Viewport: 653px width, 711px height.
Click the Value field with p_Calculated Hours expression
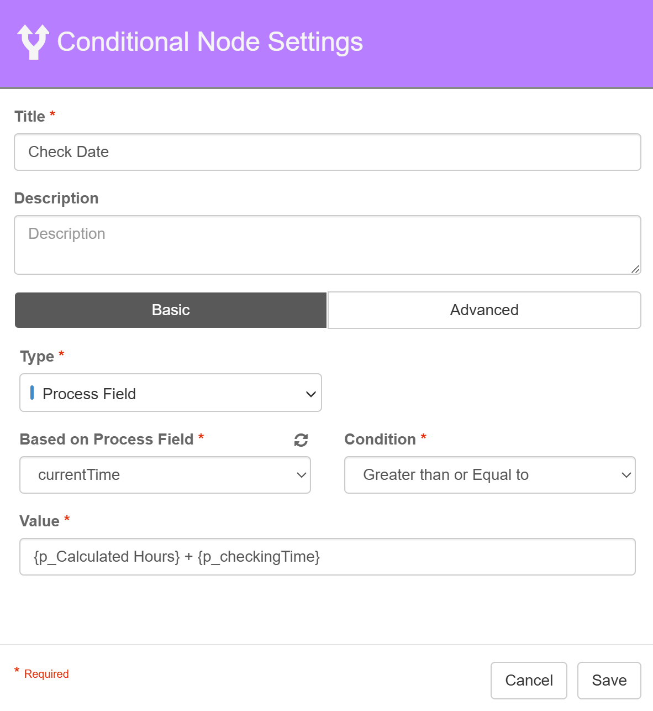327,557
